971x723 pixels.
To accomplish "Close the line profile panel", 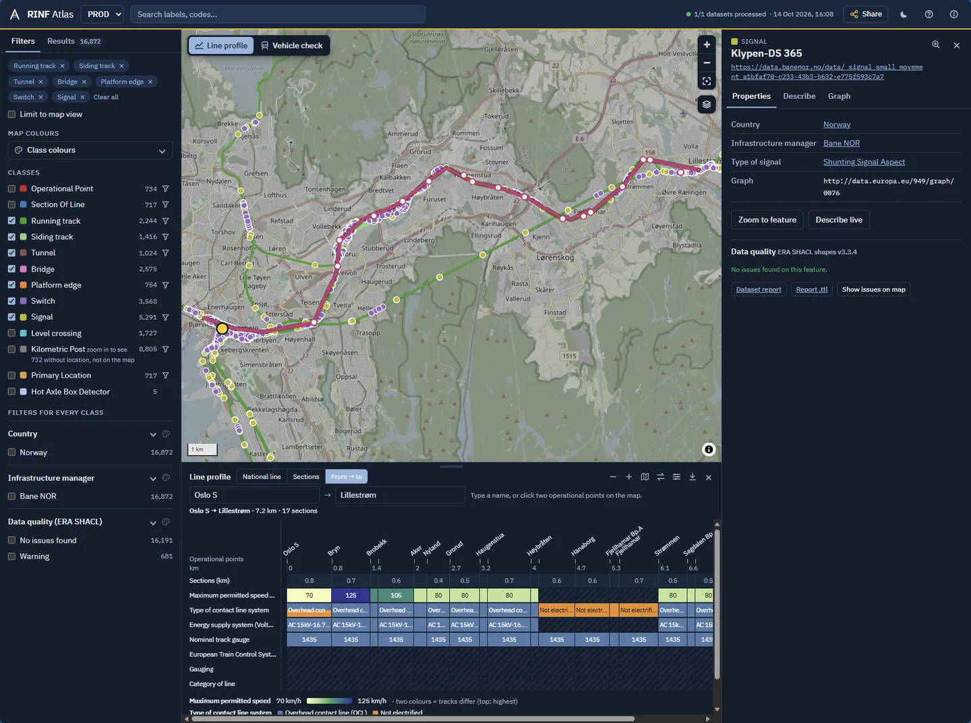I will coord(709,477).
